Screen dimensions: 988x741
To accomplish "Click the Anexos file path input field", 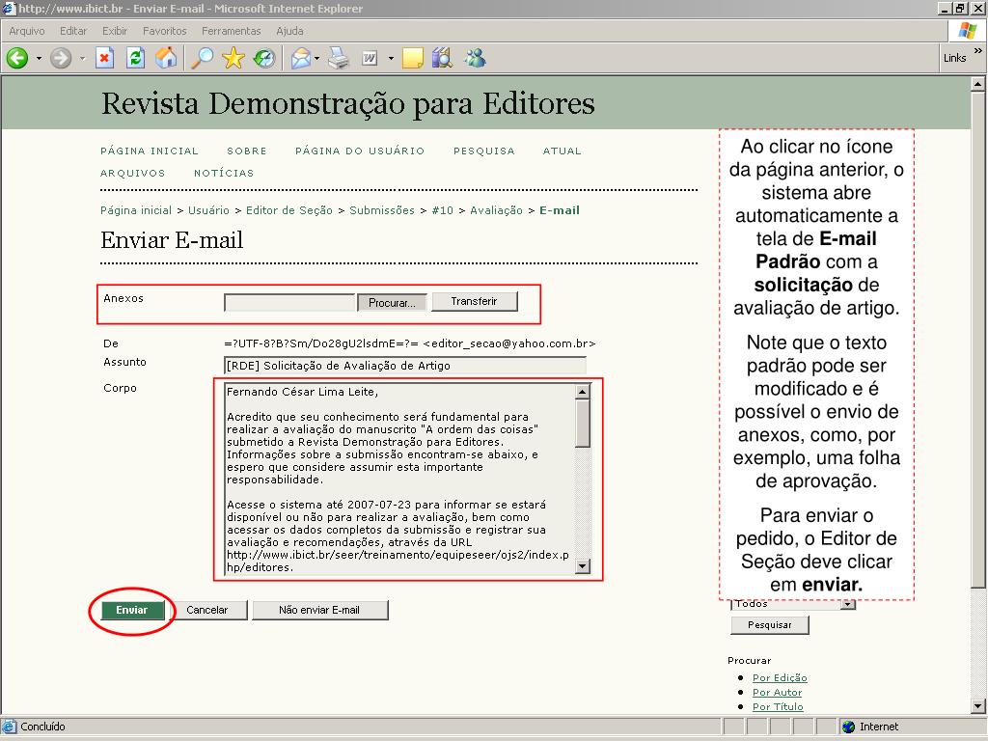I will pos(289,303).
